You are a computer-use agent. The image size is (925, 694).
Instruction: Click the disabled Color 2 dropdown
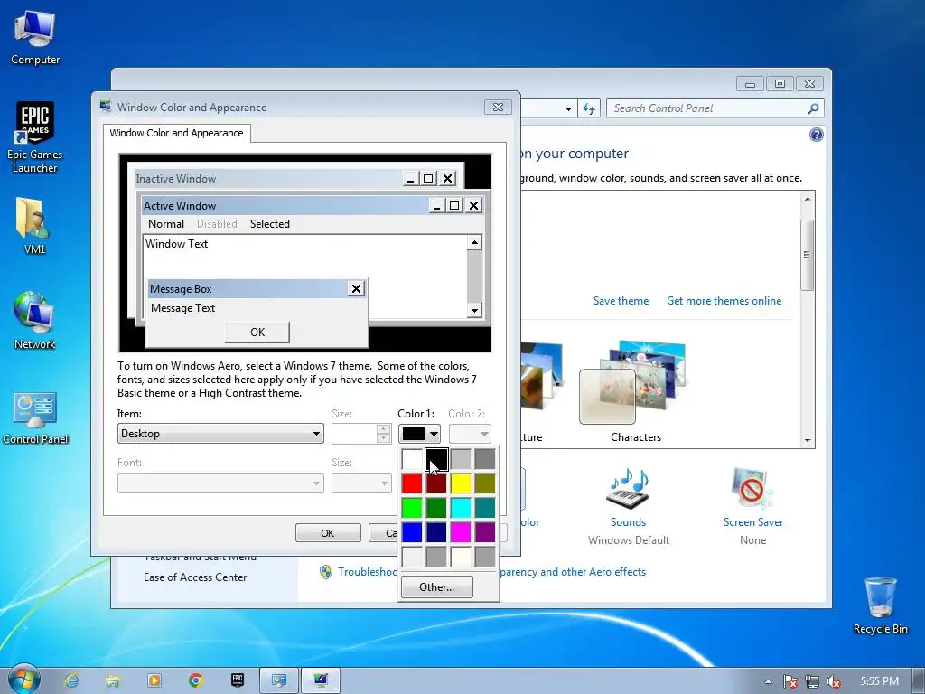click(x=470, y=434)
